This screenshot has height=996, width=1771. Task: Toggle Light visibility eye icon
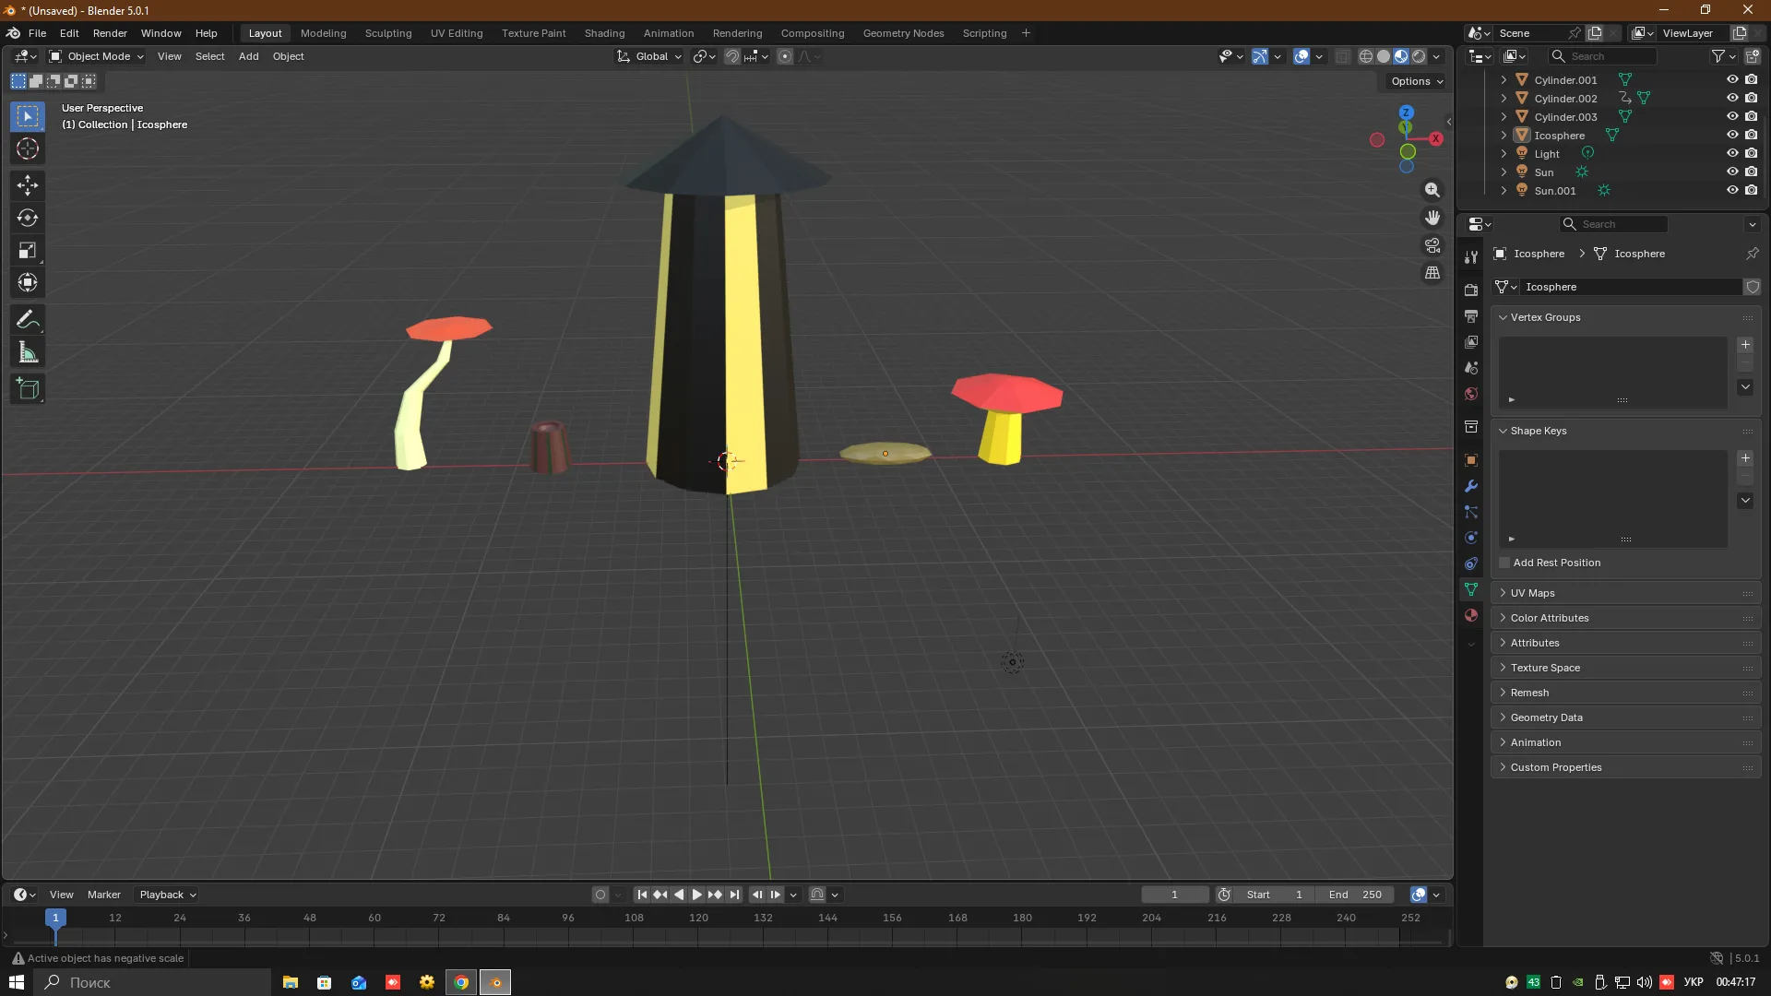click(1732, 153)
